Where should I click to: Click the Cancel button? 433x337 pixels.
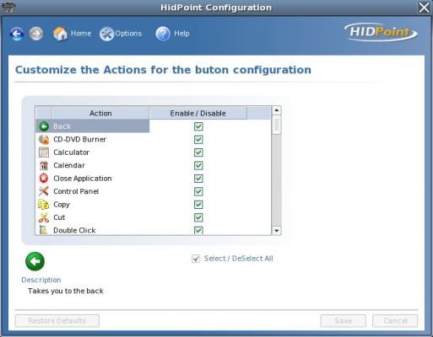[x=395, y=321]
